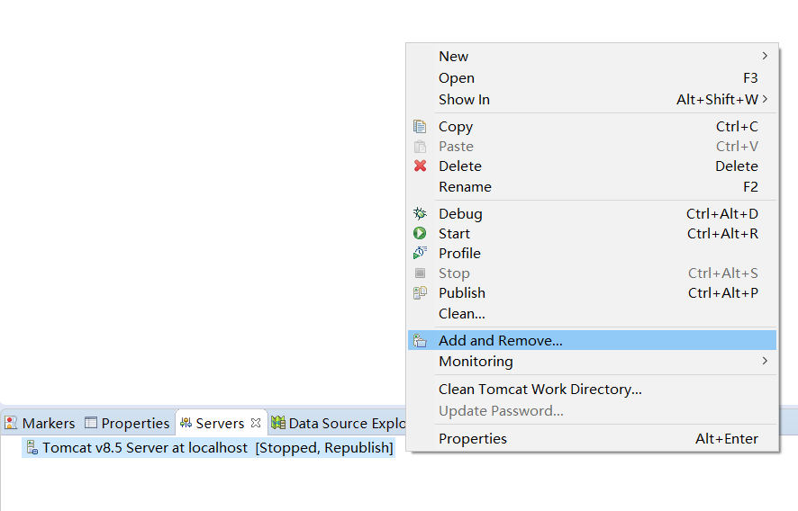This screenshot has height=511, width=798.
Task: Expand the Show In submenu arrow
Action: 765,100
